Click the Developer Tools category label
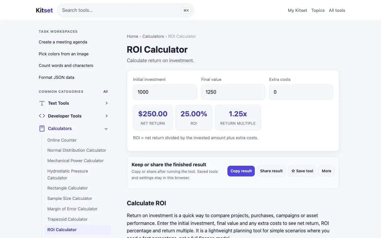Screen dimensions: 381x238 (65, 116)
